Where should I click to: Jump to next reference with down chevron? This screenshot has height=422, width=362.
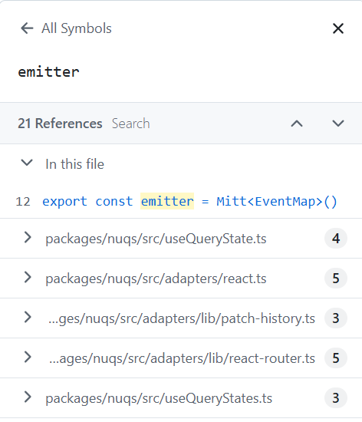click(338, 124)
